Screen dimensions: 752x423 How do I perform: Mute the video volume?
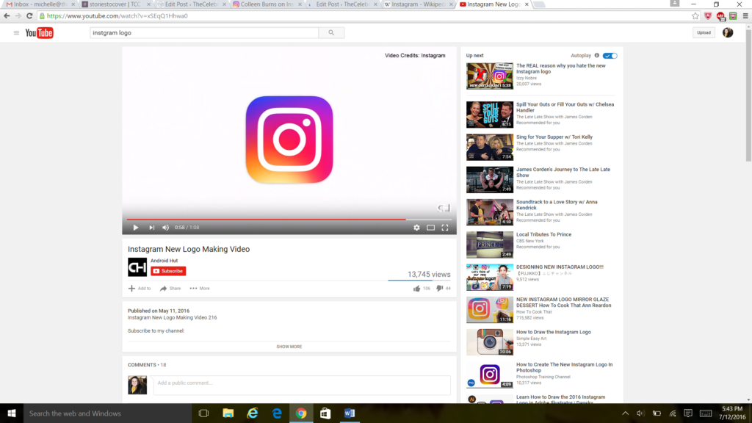[165, 228]
